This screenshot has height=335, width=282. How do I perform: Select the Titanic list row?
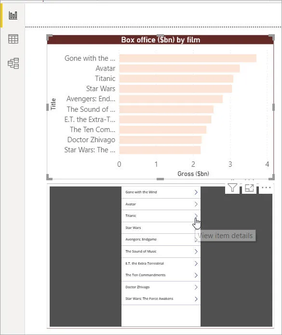click(x=161, y=216)
